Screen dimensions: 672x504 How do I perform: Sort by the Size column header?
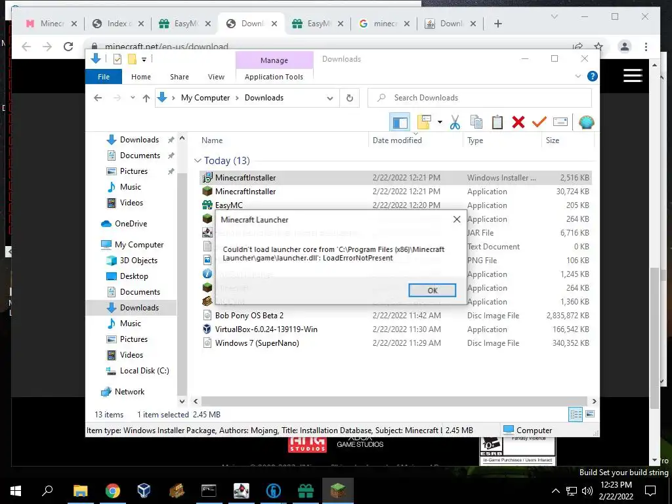553,140
